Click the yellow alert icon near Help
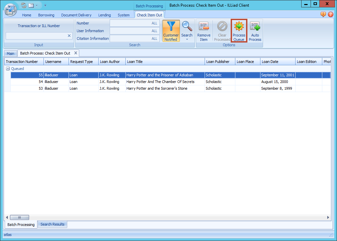Screen dimensions: 337x241 click(x=323, y=14)
